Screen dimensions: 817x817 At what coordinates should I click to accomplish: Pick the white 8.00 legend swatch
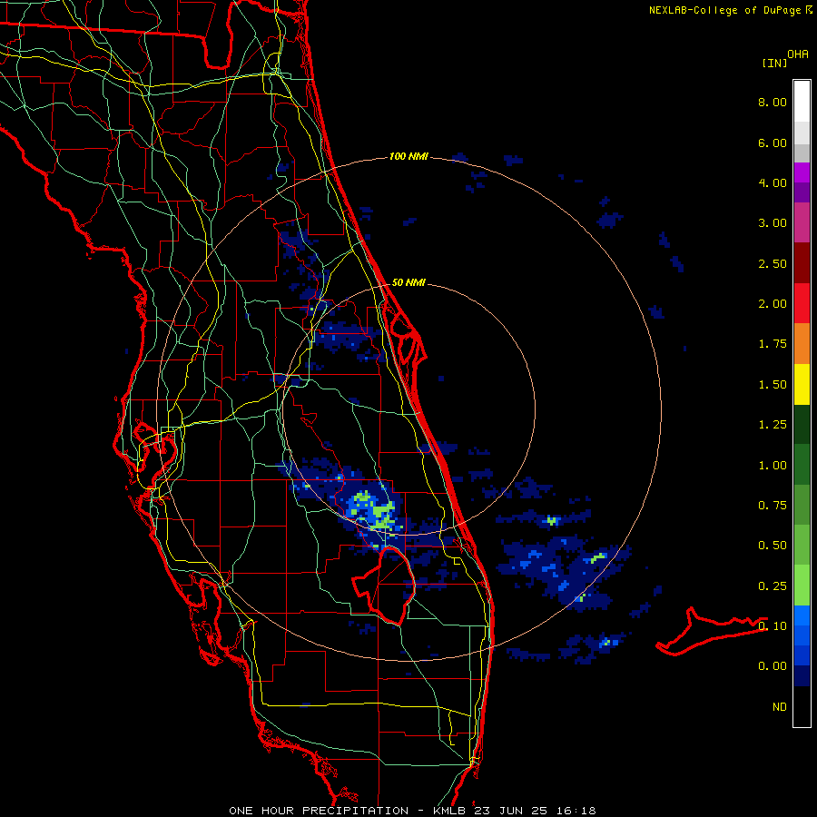click(802, 102)
